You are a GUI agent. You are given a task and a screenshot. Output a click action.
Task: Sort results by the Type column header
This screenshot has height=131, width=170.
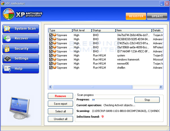click(60, 30)
